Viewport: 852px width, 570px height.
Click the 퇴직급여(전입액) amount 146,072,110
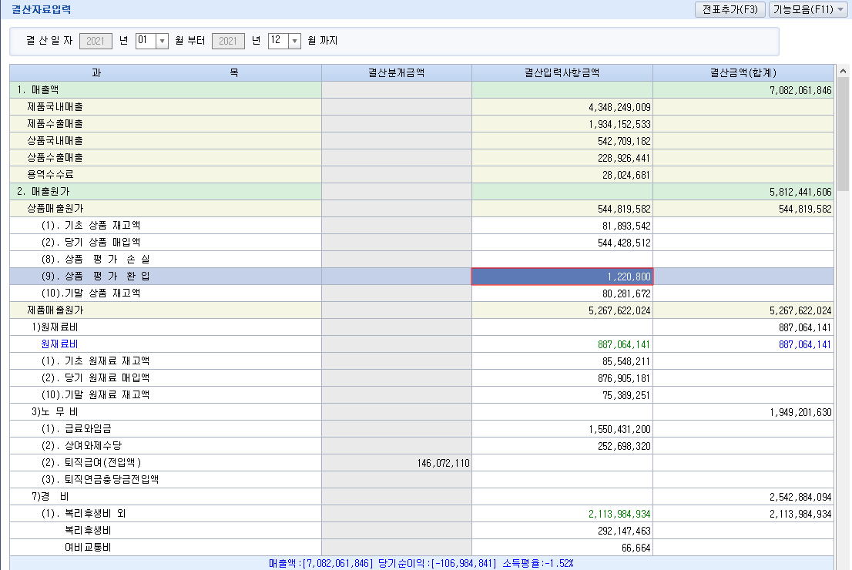click(431, 463)
